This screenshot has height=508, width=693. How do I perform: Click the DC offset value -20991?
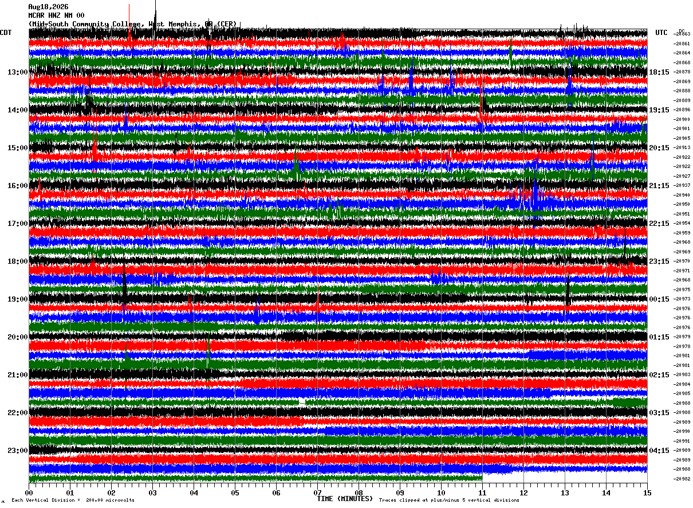click(x=682, y=441)
